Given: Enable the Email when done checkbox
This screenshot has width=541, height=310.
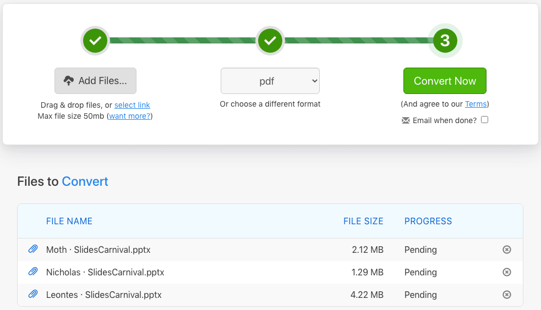Looking at the screenshot, I should [x=485, y=120].
